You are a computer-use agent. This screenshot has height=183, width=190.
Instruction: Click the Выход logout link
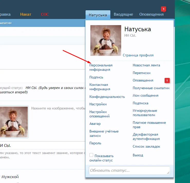[138, 155]
